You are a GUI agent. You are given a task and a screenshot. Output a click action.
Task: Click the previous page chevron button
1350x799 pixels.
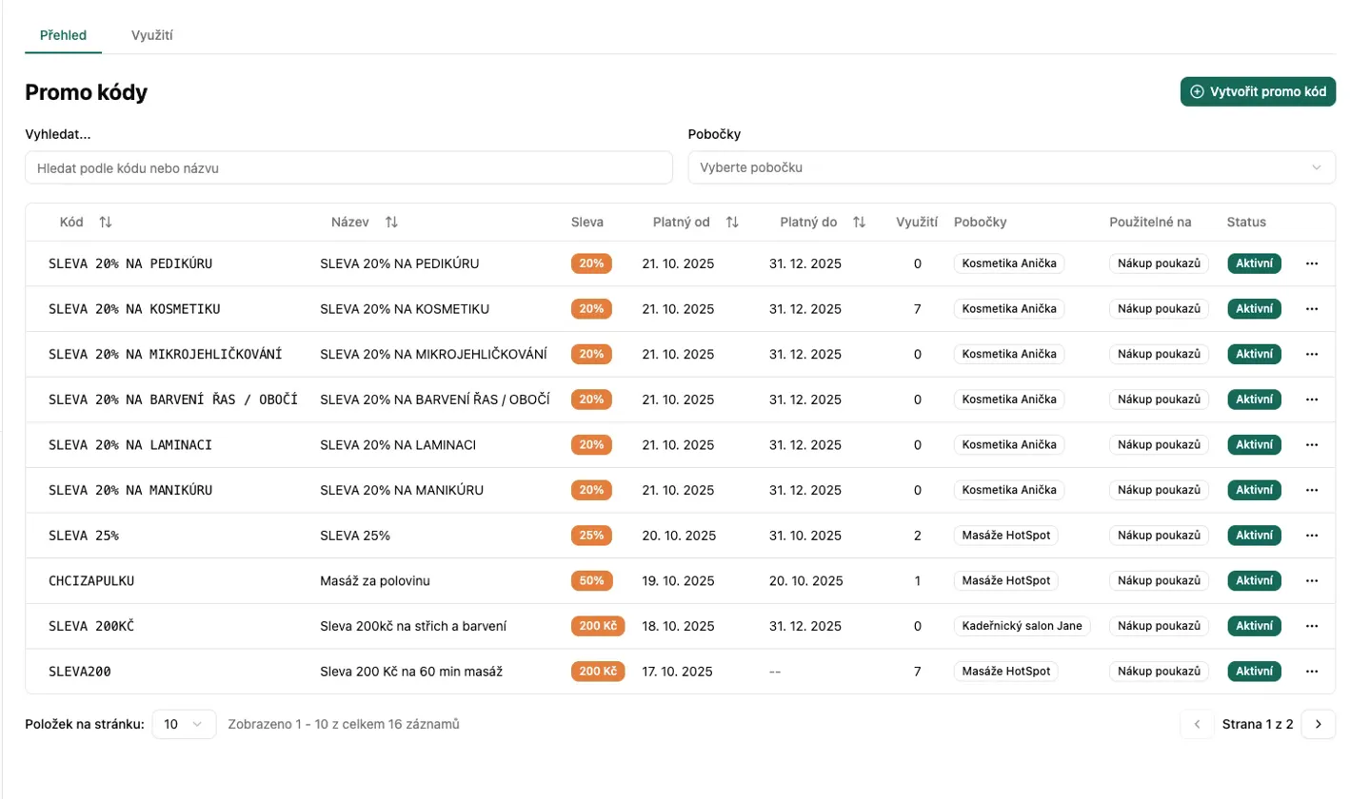click(x=1197, y=724)
